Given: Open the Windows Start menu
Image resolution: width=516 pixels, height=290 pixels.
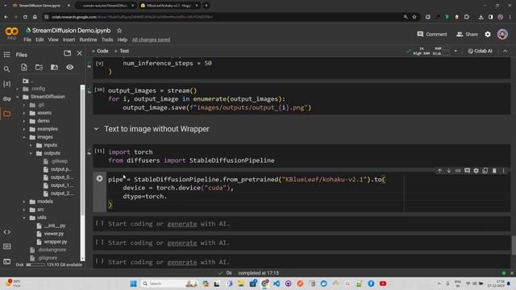Looking at the screenshot, I should pyautogui.click(x=133, y=284).
